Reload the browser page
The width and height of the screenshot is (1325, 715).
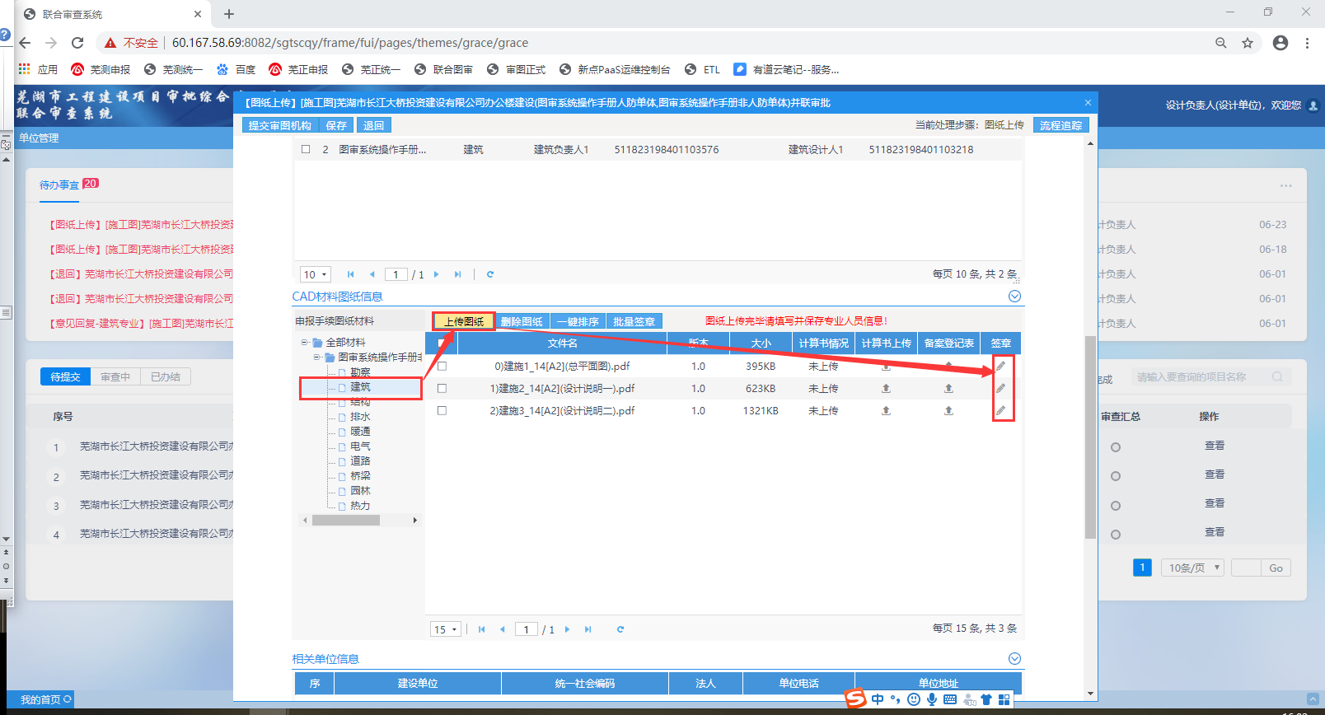coord(77,43)
